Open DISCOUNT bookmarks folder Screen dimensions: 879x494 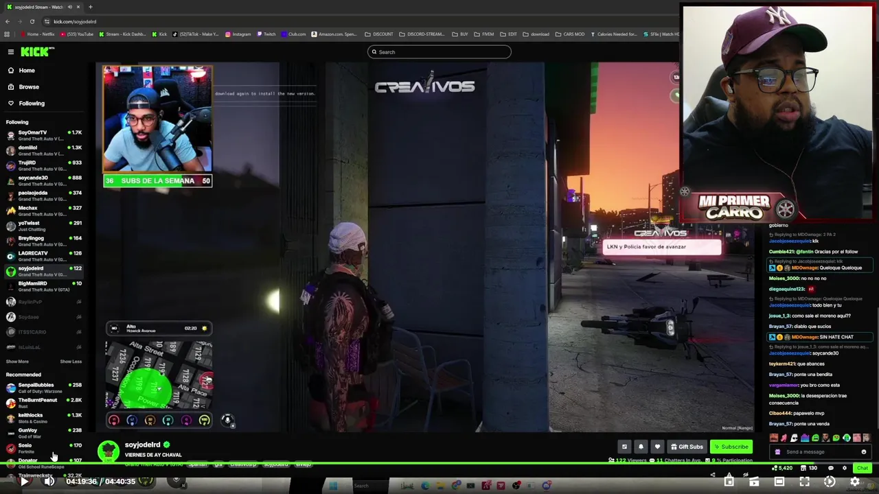[x=379, y=34]
